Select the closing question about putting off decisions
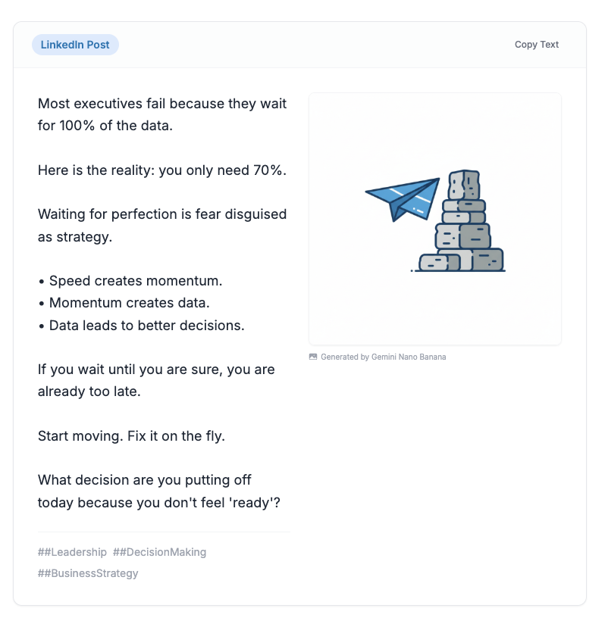The height and width of the screenshot is (627, 608). coord(161,491)
